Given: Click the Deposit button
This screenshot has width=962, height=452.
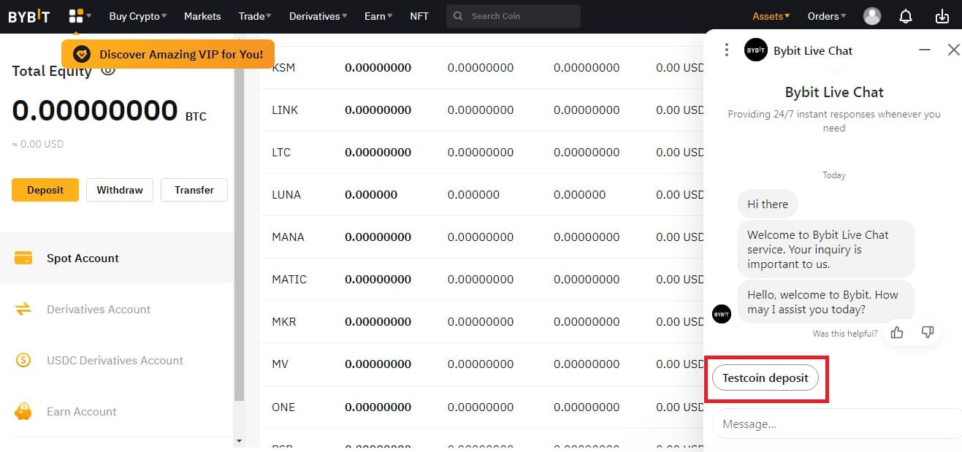Looking at the screenshot, I should 45,190.
